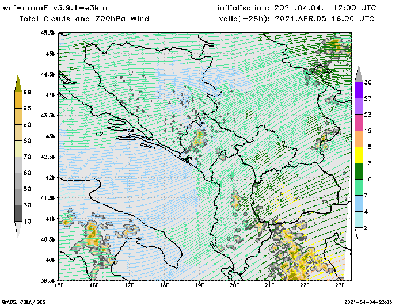
Task: Click the 19E longitude label
Action: coord(199,285)
